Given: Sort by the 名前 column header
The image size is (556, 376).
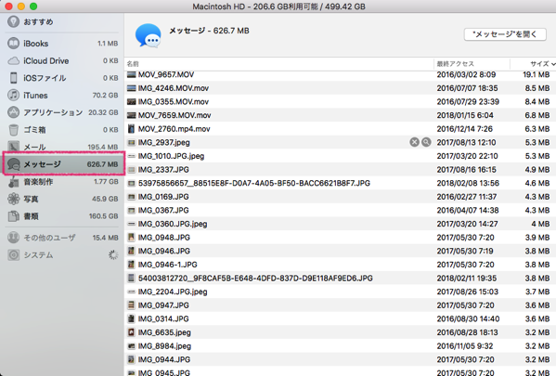Looking at the screenshot, I should (x=133, y=64).
